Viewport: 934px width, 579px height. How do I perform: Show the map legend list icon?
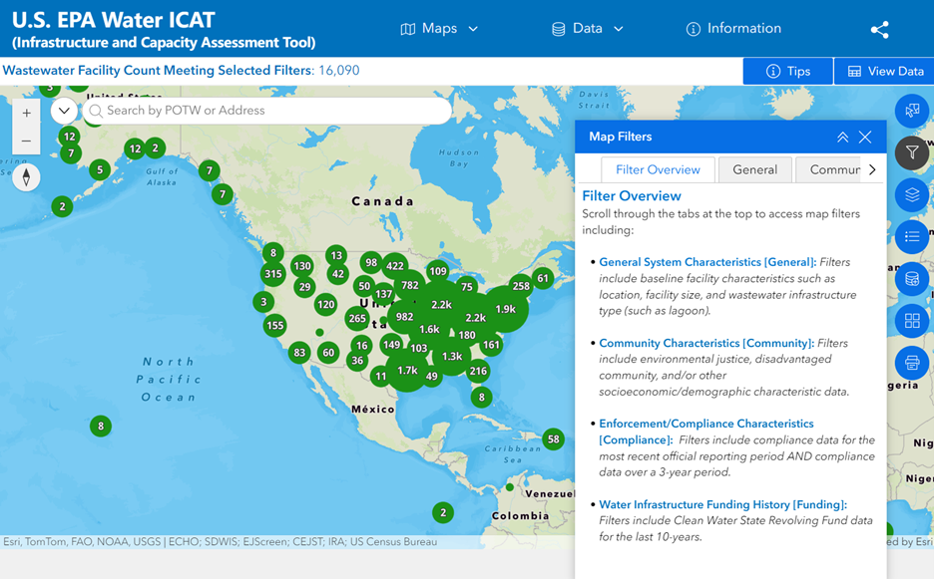tap(911, 236)
